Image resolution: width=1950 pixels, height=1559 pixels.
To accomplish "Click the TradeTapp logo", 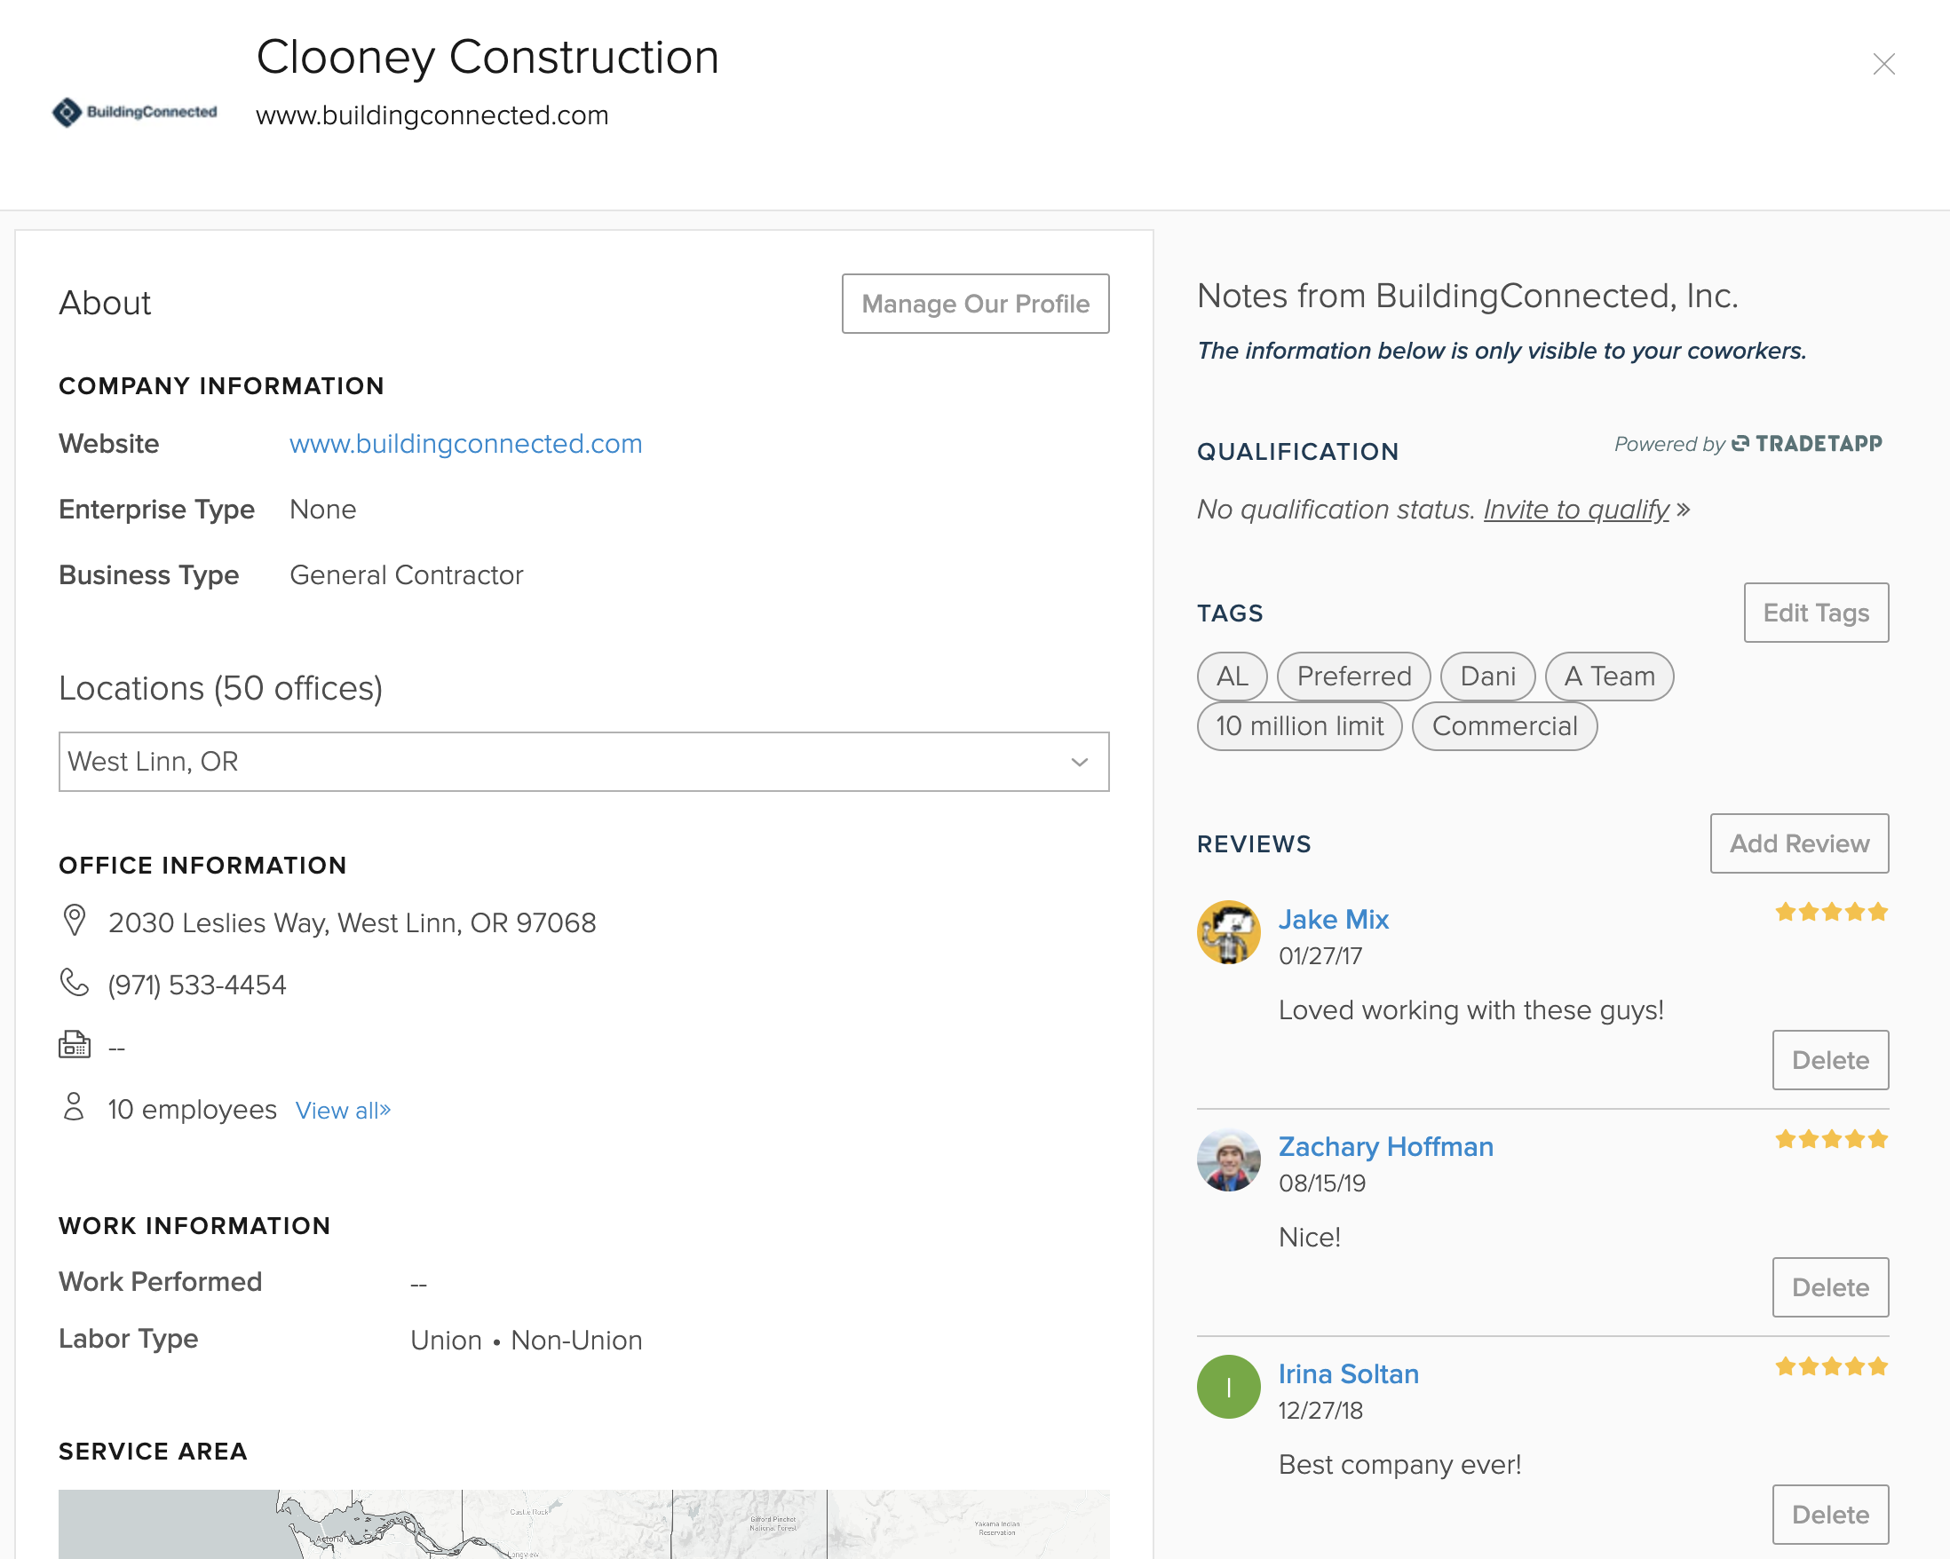I will click(1806, 443).
